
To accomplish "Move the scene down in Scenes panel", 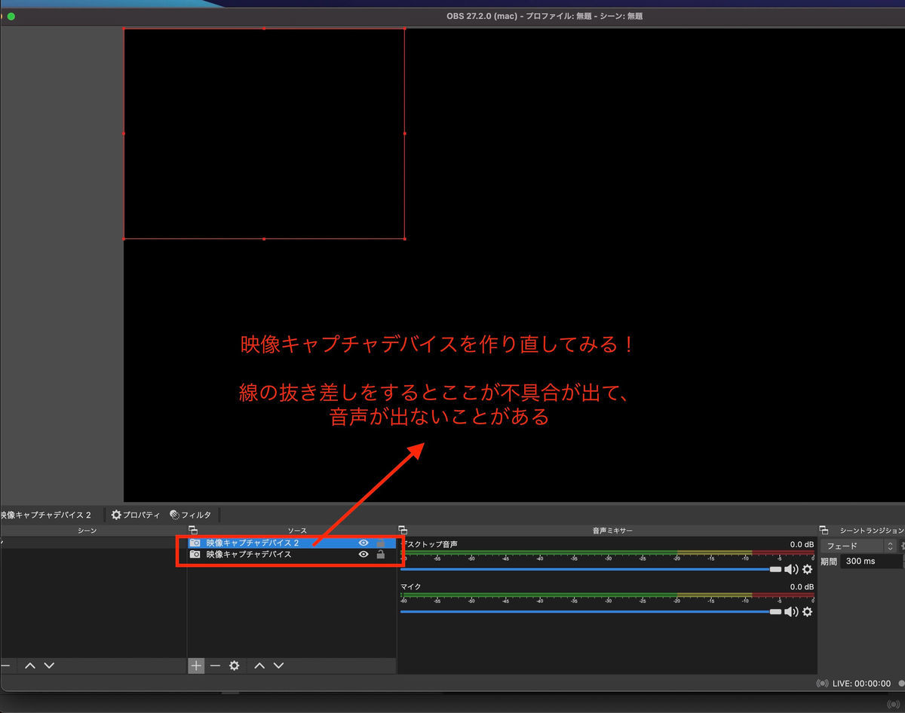I will click(49, 666).
